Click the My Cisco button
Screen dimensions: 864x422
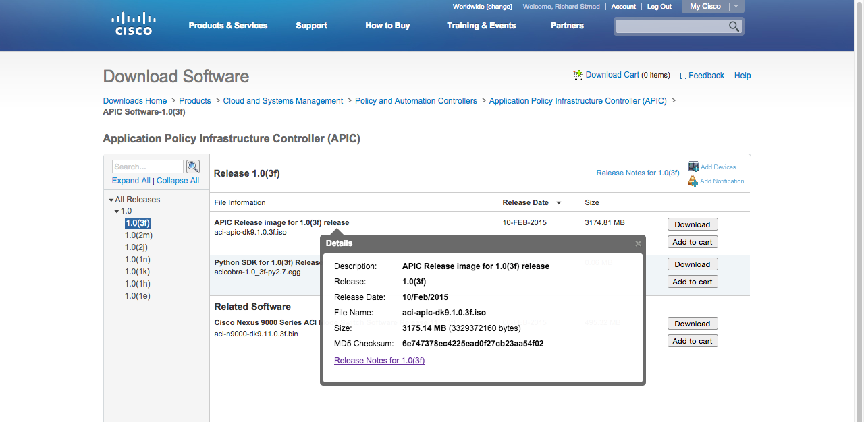tap(705, 7)
